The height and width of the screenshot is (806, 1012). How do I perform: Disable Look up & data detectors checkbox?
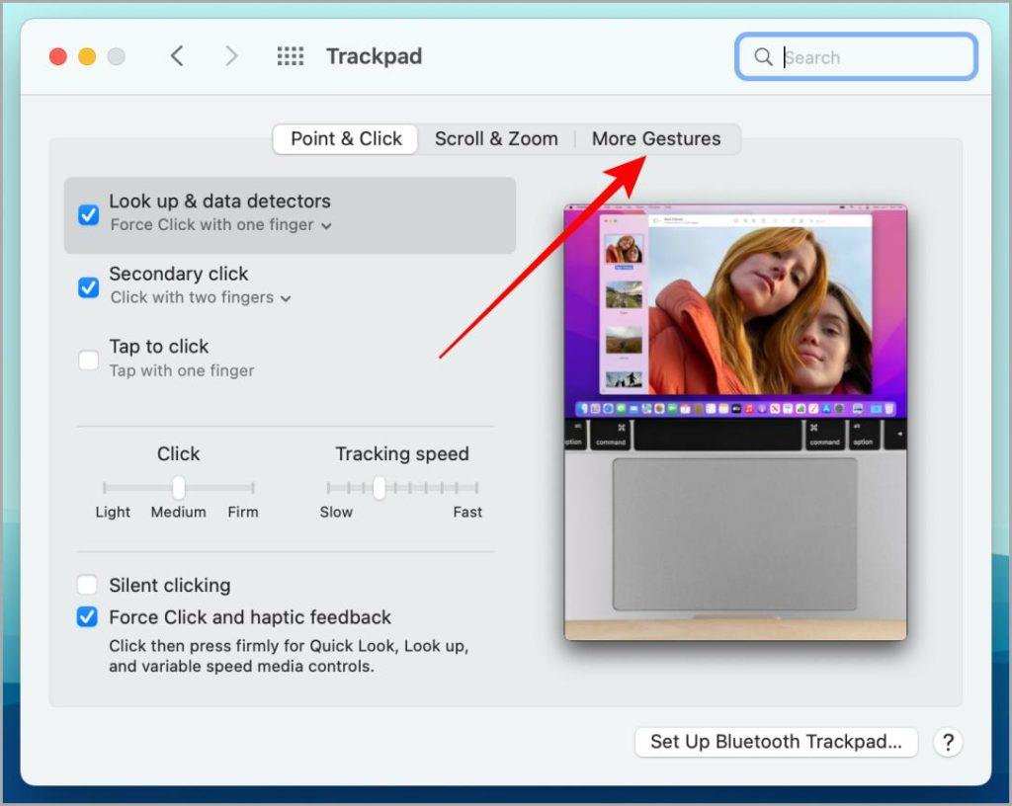[x=88, y=214]
